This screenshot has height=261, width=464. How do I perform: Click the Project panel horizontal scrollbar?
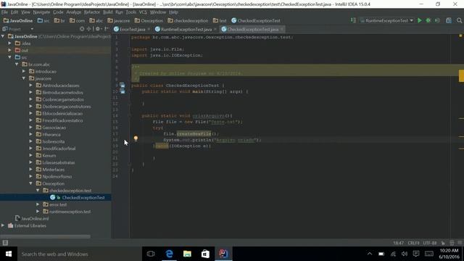(x=45, y=236)
